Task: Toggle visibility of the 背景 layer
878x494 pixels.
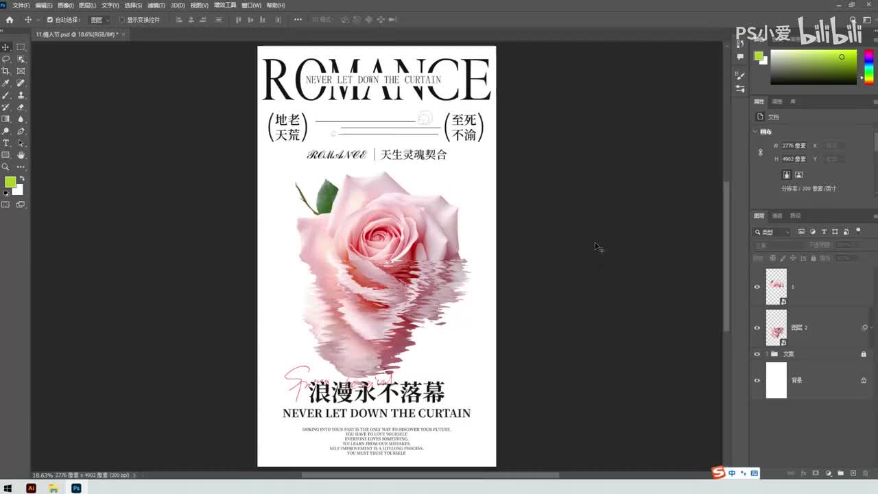Action: [757, 380]
